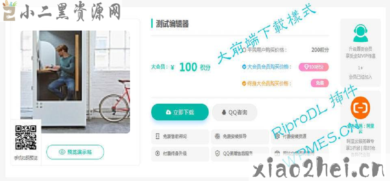
Task: Click the pink 免费 badge
Action: [320, 84]
